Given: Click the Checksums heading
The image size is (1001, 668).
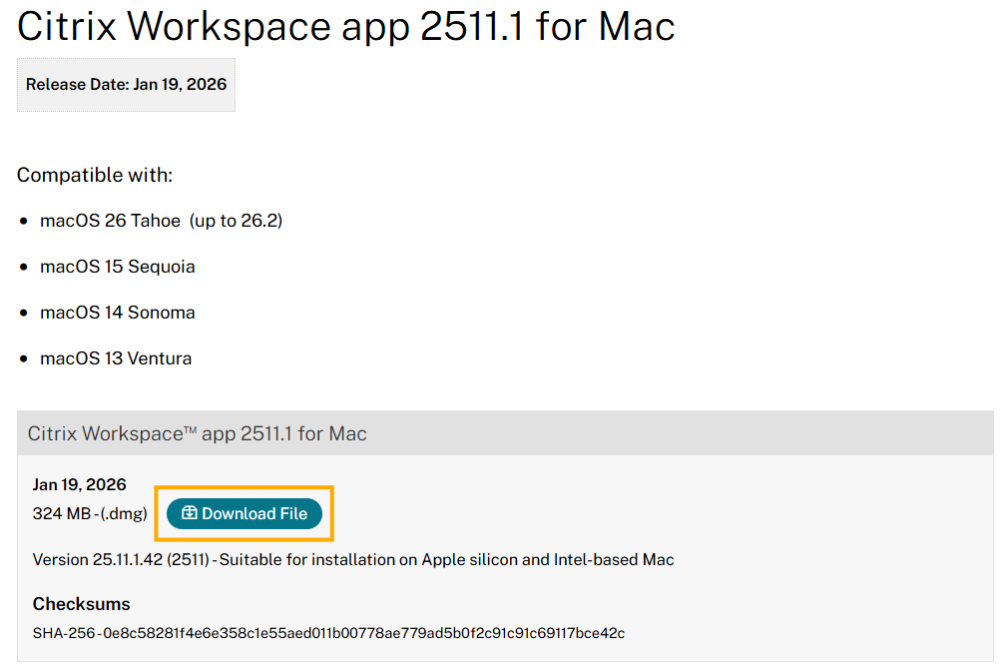Looking at the screenshot, I should (x=81, y=604).
